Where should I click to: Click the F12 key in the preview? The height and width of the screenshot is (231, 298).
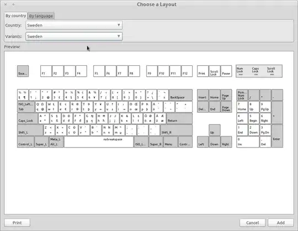click(187, 71)
